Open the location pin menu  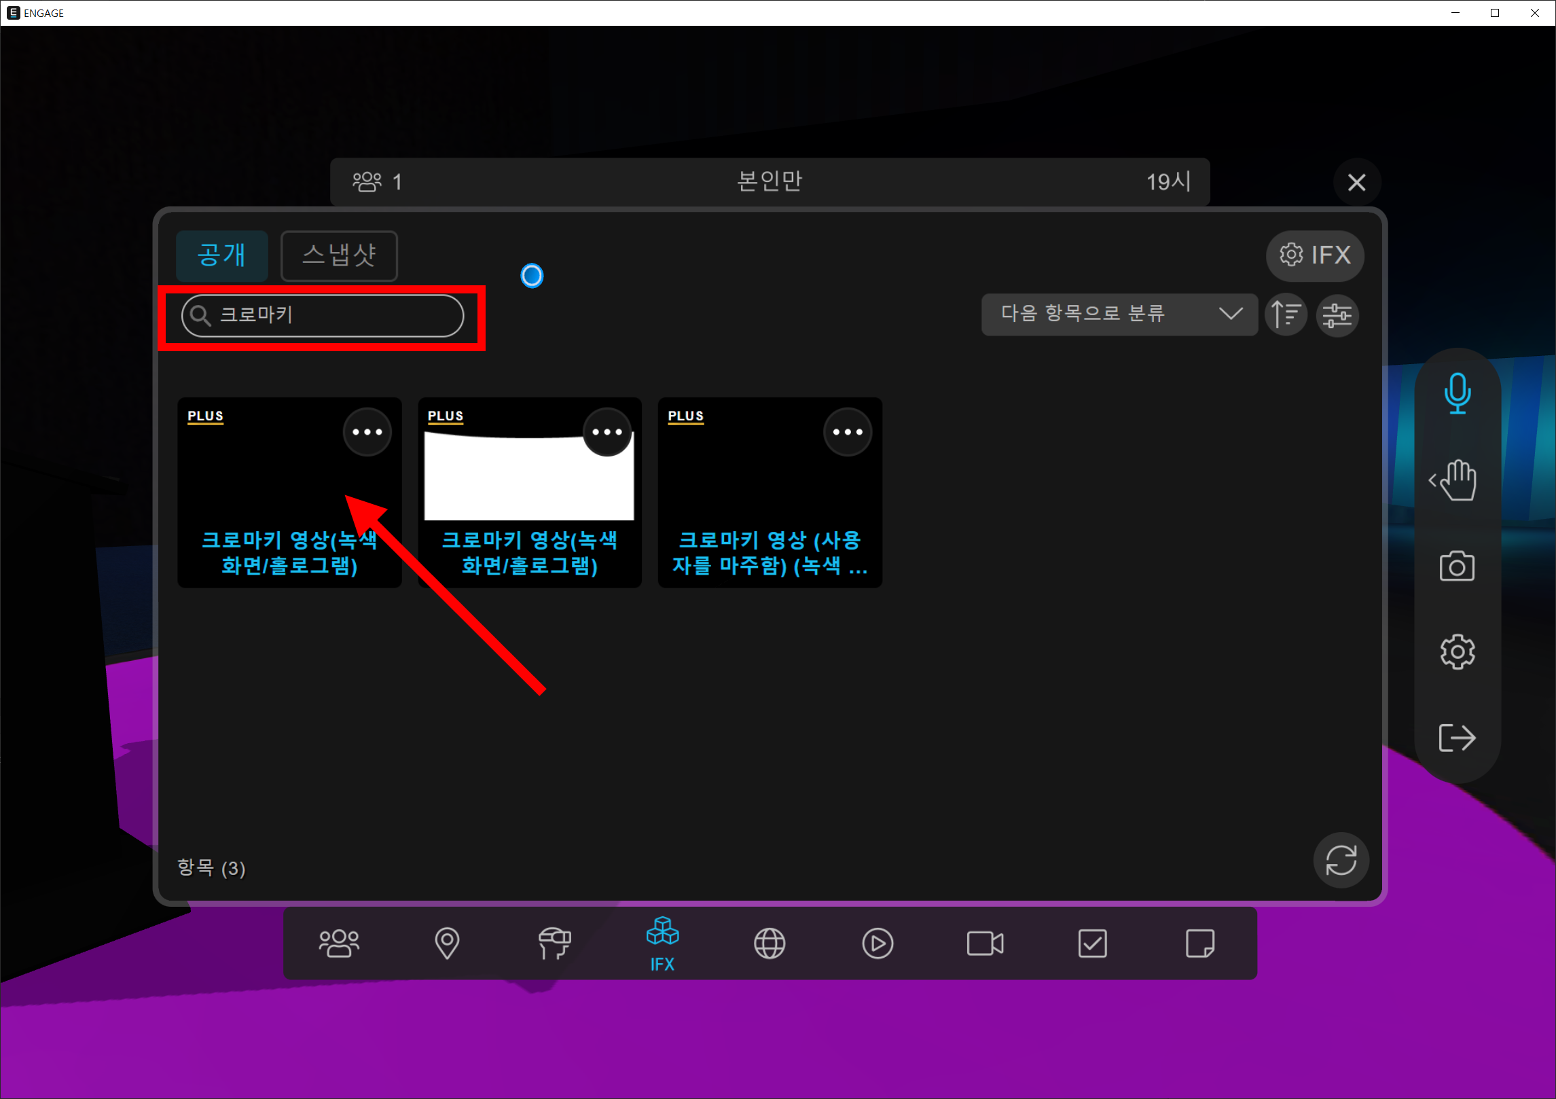(447, 943)
